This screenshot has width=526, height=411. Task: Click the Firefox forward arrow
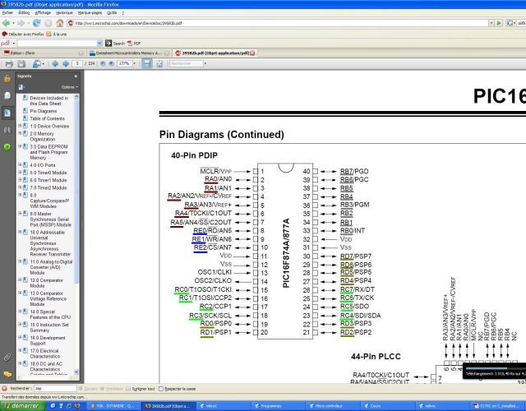(21, 23)
